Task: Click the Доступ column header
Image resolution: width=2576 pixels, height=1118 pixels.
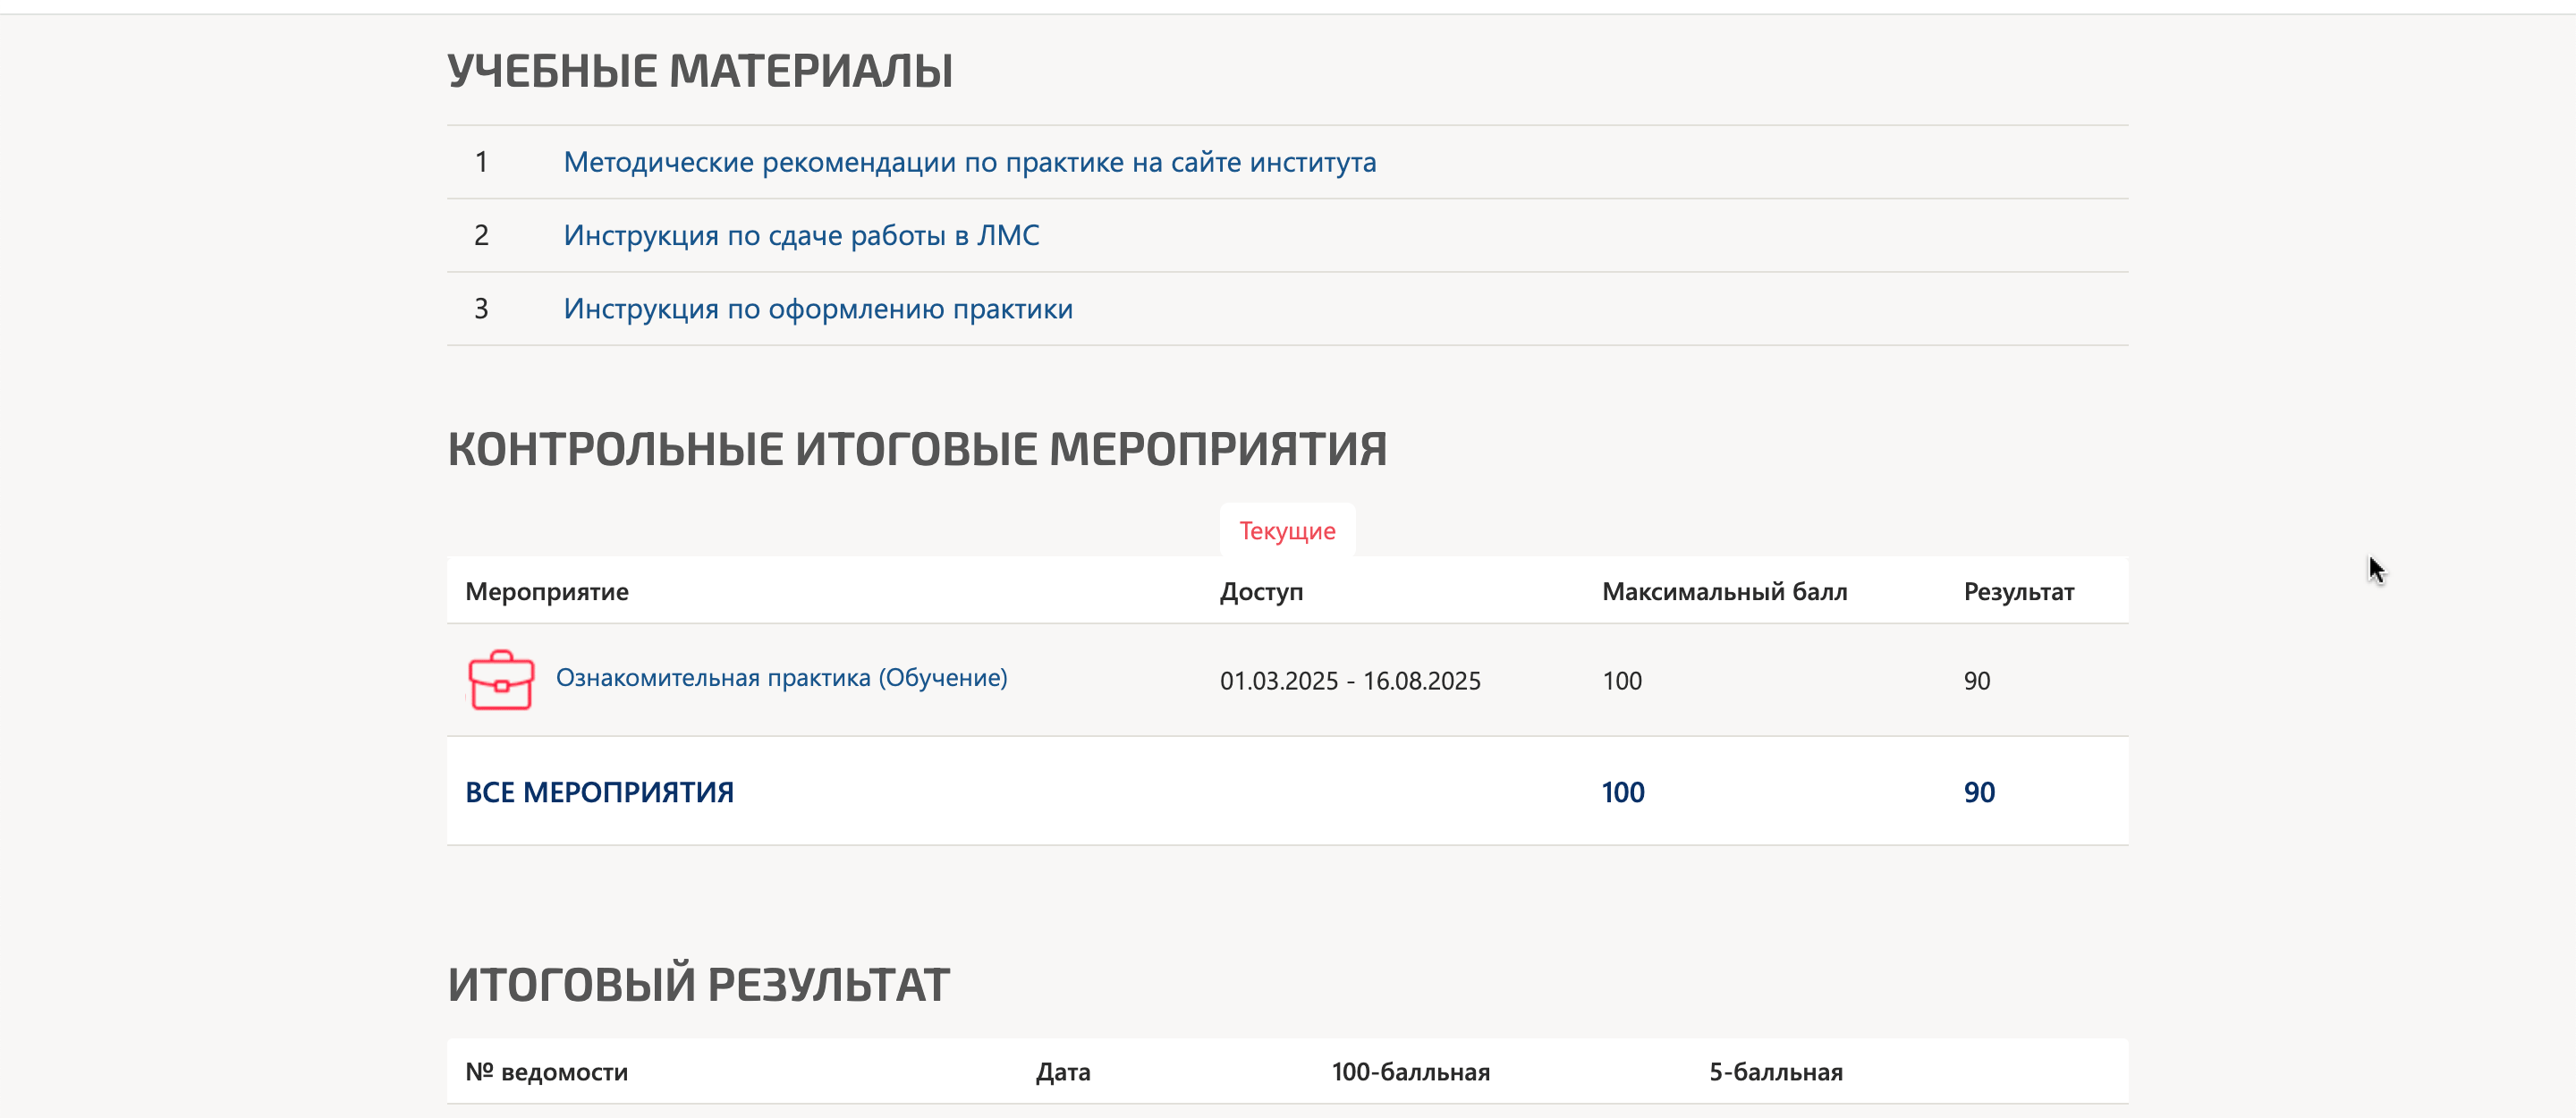Action: (1261, 592)
